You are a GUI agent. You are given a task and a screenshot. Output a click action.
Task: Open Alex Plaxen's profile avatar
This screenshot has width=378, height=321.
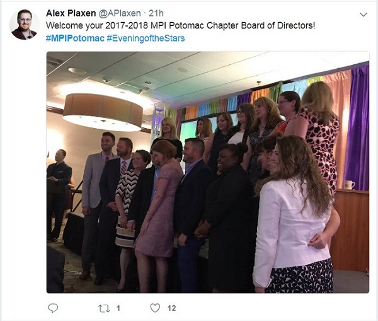coord(24,25)
